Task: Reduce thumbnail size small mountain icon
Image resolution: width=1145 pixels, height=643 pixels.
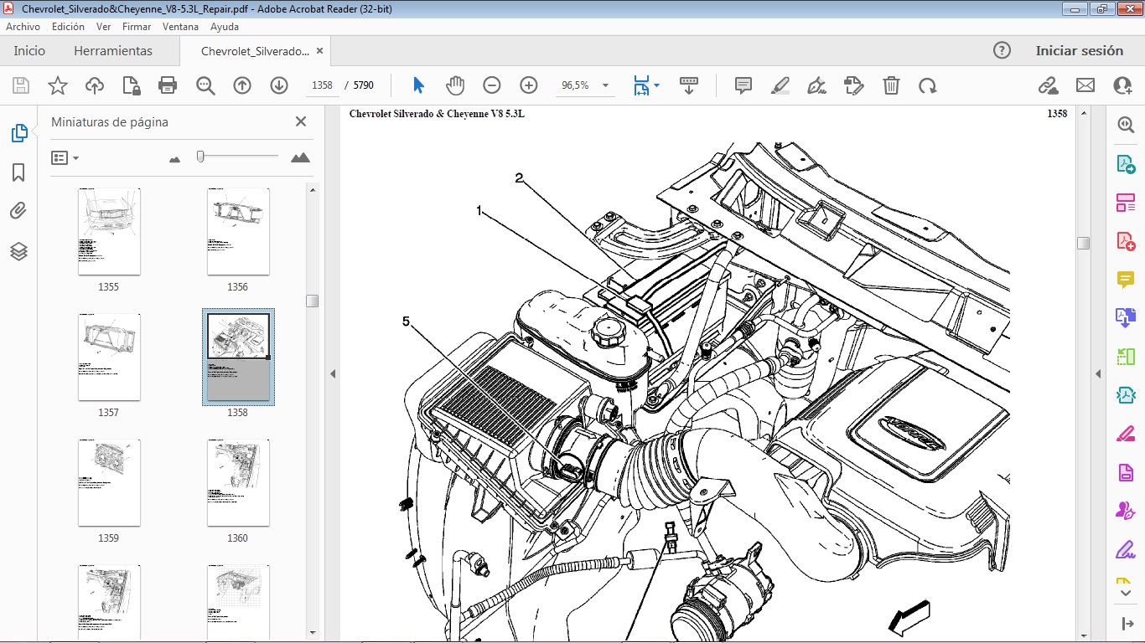Action: point(174,158)
